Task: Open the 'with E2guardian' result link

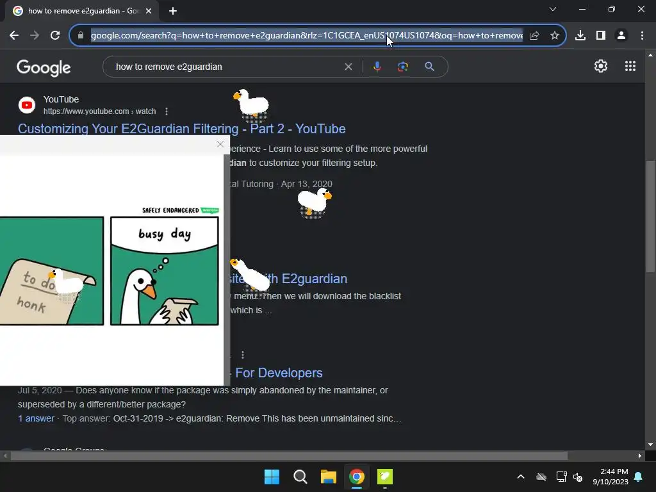Action: click(x=289, y=279)
